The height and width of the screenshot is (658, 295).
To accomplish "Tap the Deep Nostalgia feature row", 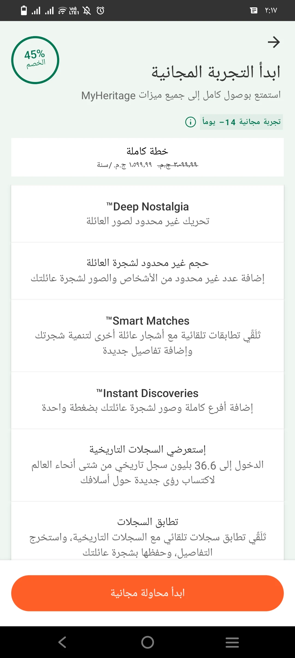I will [x=147, y=214].
